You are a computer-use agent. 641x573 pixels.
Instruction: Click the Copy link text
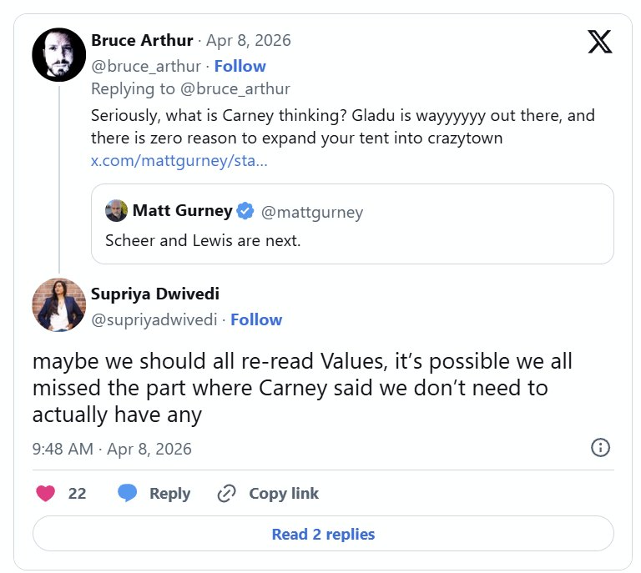click(284, 493)
